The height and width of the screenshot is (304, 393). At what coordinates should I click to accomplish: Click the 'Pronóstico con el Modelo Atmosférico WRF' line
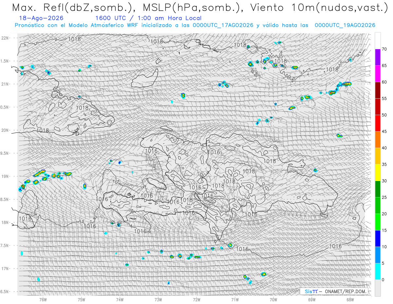pos(195,25)
